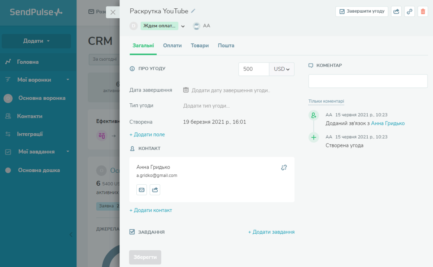Click envelope icon in Анна Гридько card
433x267 pixels.
(x=141, y=190)
